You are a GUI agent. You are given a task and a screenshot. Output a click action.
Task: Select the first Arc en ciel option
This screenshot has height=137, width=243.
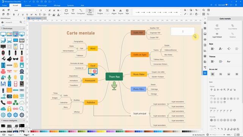[213, 74]
